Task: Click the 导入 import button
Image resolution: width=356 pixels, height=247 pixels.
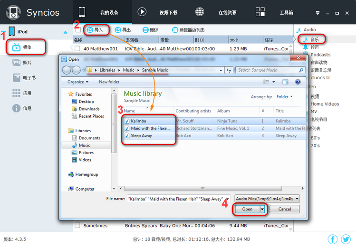Action: click(95, 30)
